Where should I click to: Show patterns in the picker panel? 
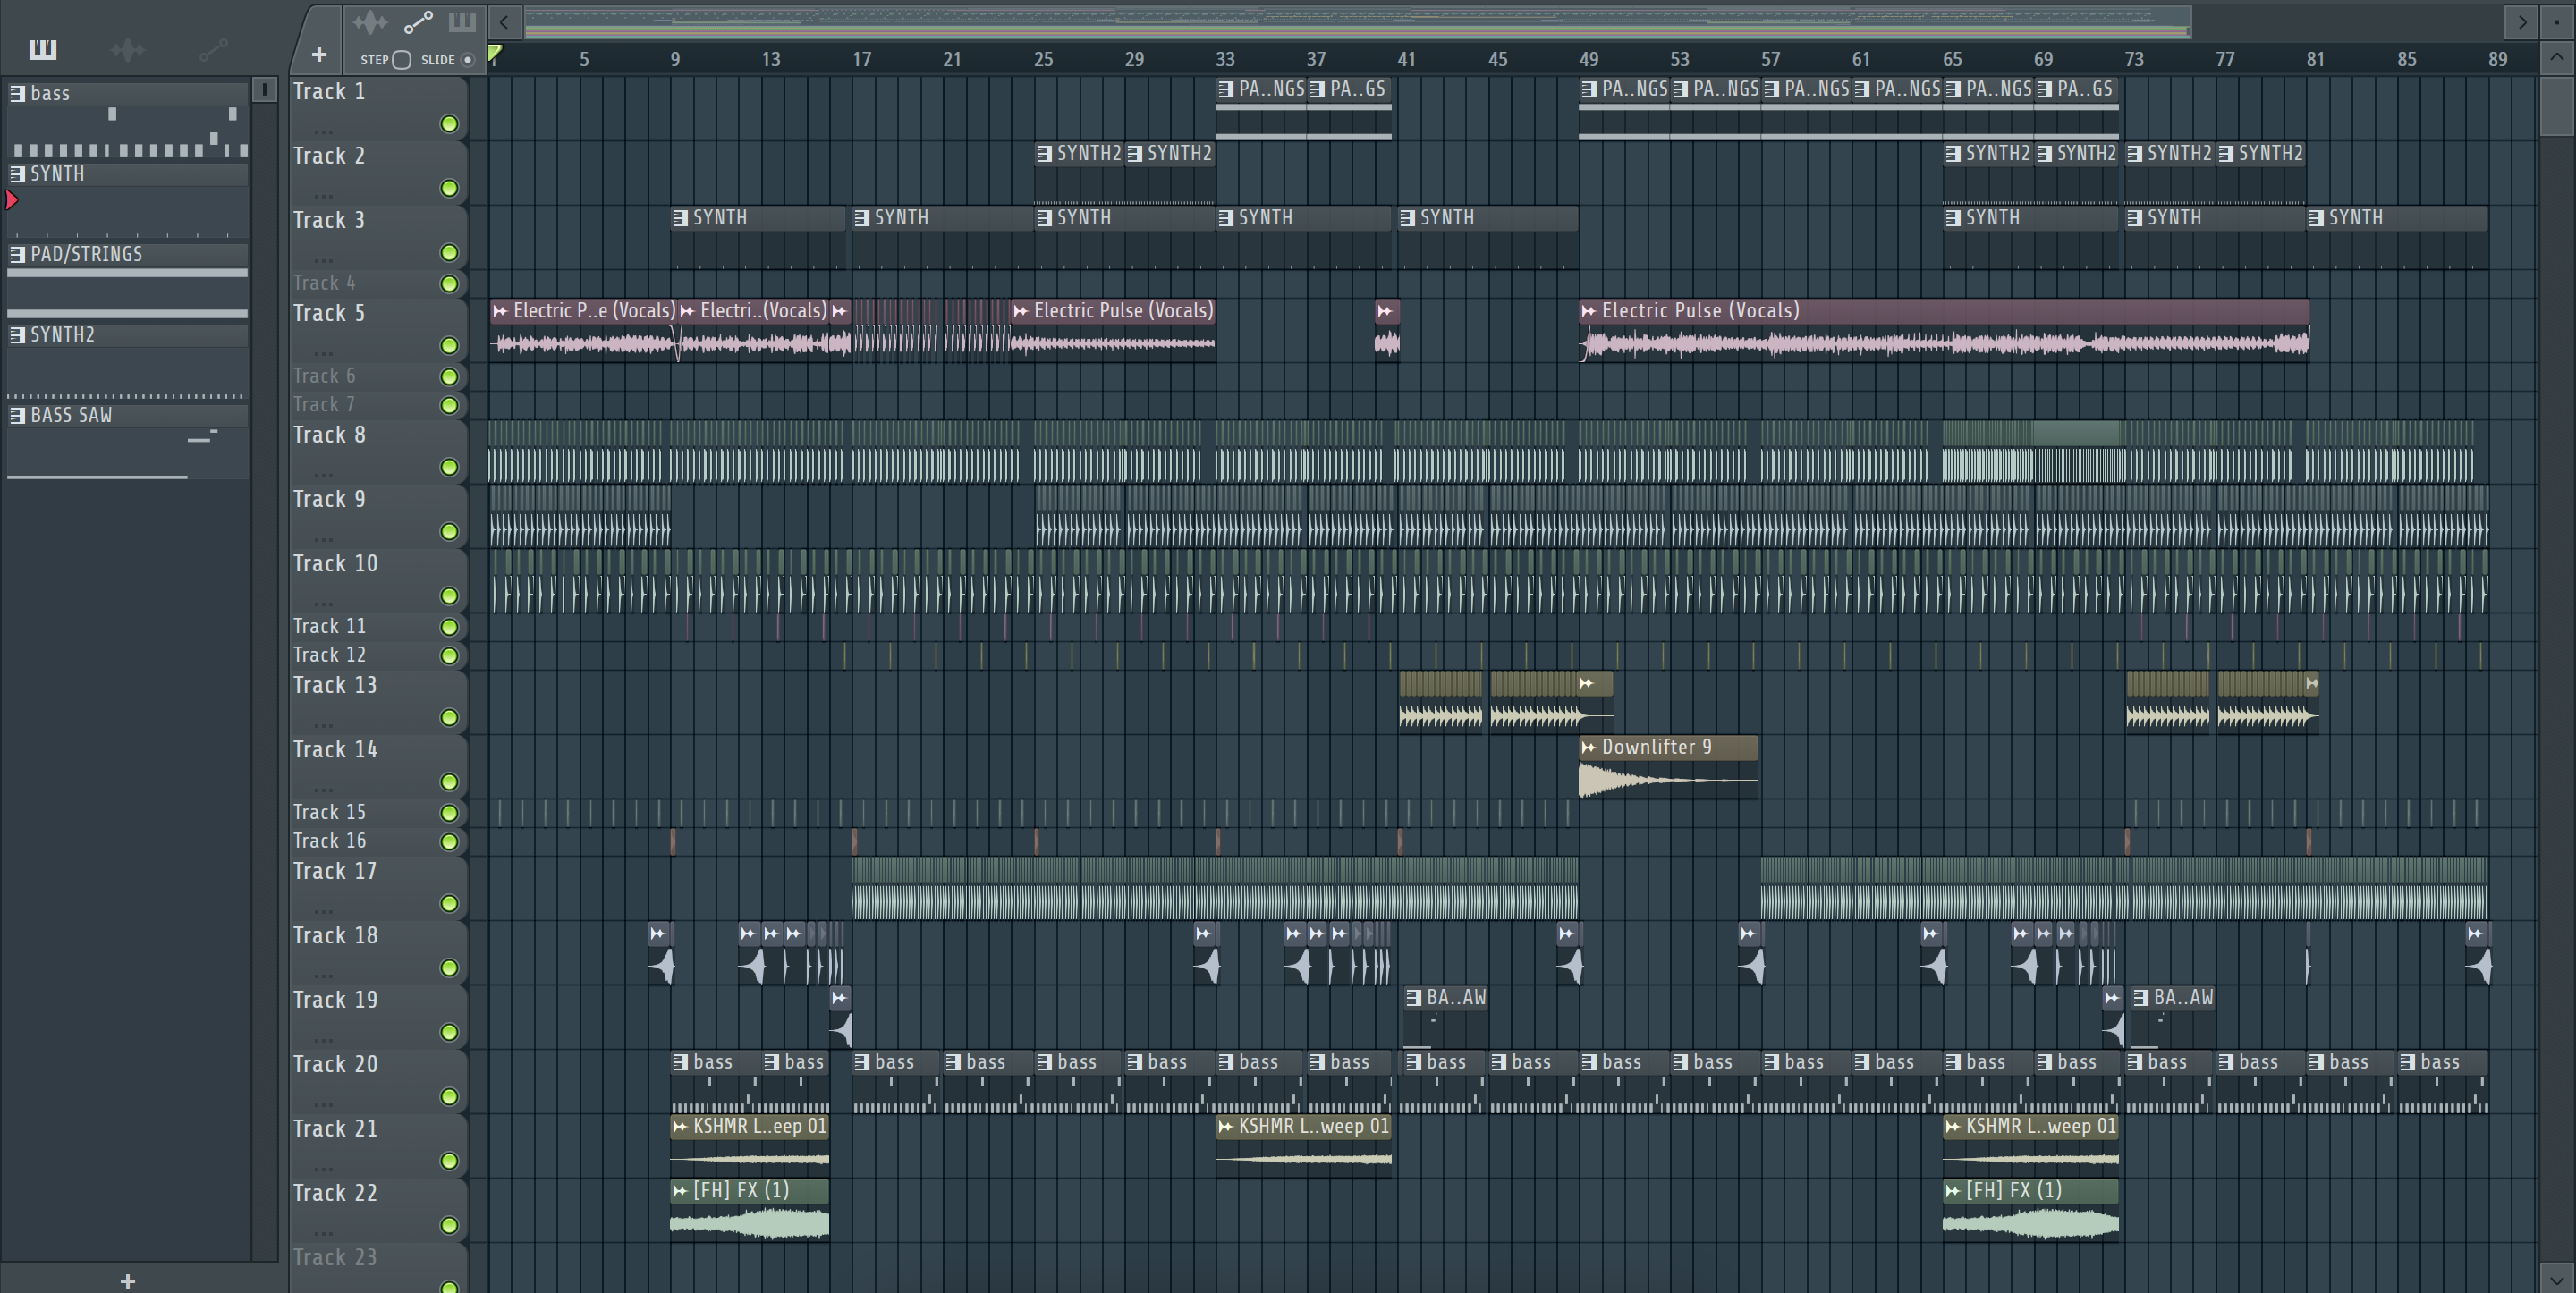click(42, 49)
